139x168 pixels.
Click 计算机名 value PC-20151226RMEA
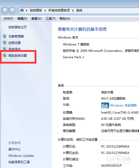(115, 147)
